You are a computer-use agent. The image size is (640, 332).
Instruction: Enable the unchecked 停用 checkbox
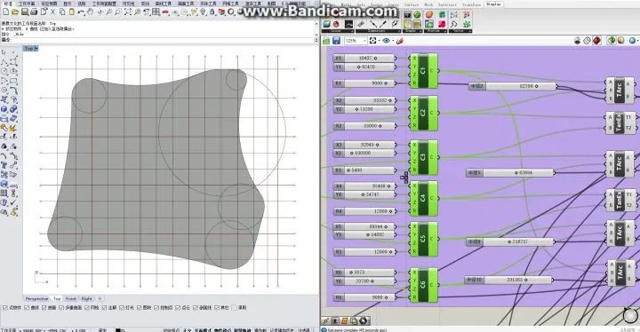pyautogui.click(x=235, y=307)
